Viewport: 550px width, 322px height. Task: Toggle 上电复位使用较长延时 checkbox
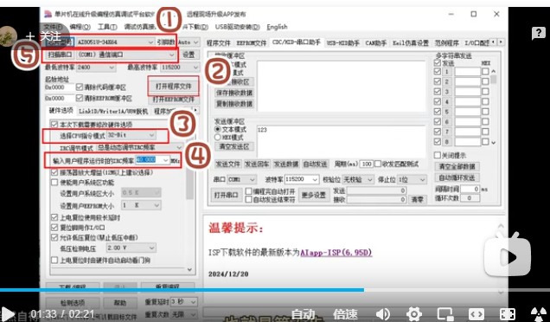tap(54, 217)
